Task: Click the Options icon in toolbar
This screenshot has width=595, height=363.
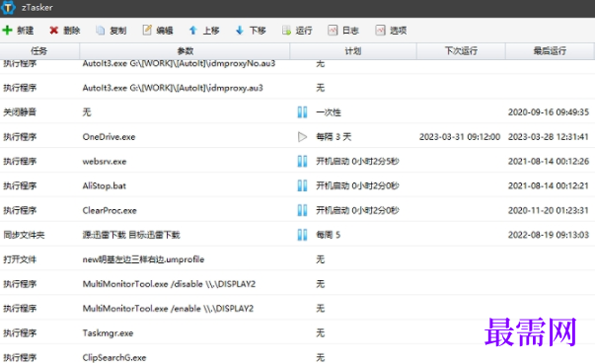Action: [380, 30]
